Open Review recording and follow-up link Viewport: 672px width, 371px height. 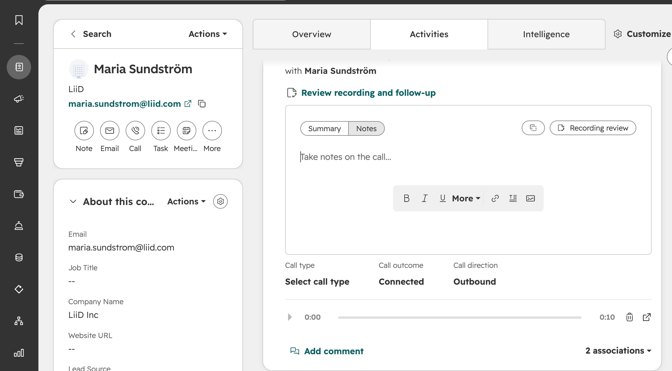click(x=368, y=93)
